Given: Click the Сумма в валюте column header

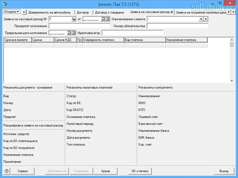Looking at the screenshot, I should (18, 40).
